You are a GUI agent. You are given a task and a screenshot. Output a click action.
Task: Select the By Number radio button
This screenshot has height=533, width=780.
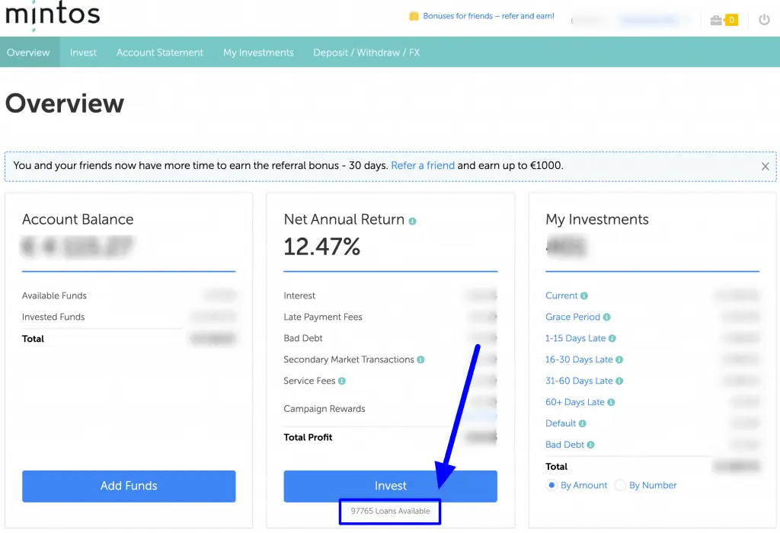620,486
